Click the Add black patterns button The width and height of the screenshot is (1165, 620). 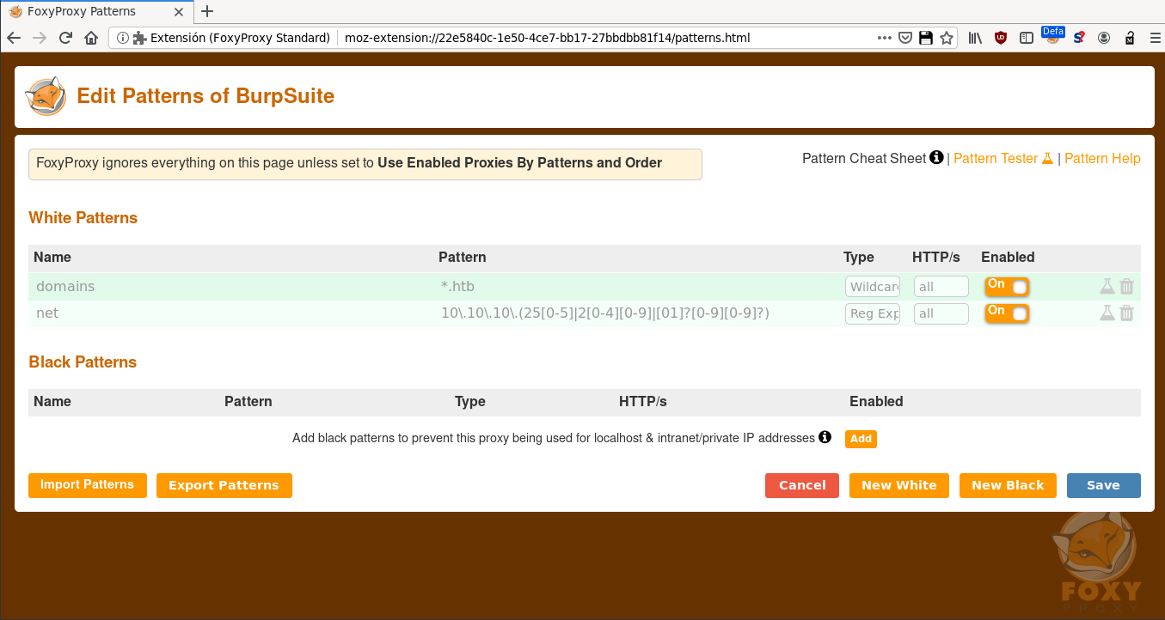tap(861, 439)
